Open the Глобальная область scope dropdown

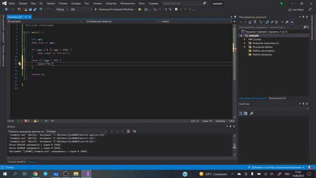[x=121, y=21]
